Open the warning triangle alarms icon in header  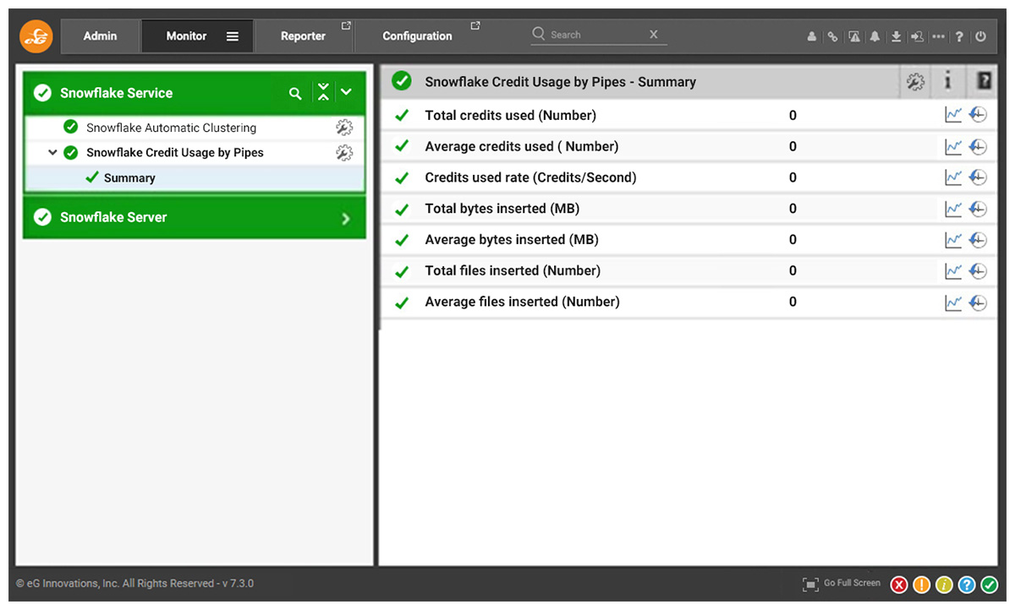pyautogui.click(x=854, y=37)
